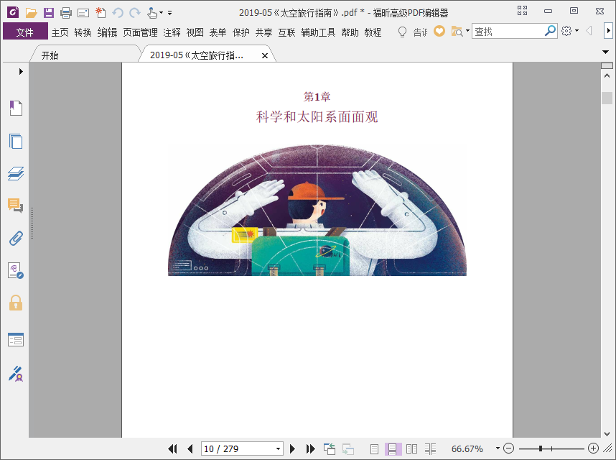Viewport: 616px width, 460px height.
Task: Go to the next page
Action: [292, 448]
